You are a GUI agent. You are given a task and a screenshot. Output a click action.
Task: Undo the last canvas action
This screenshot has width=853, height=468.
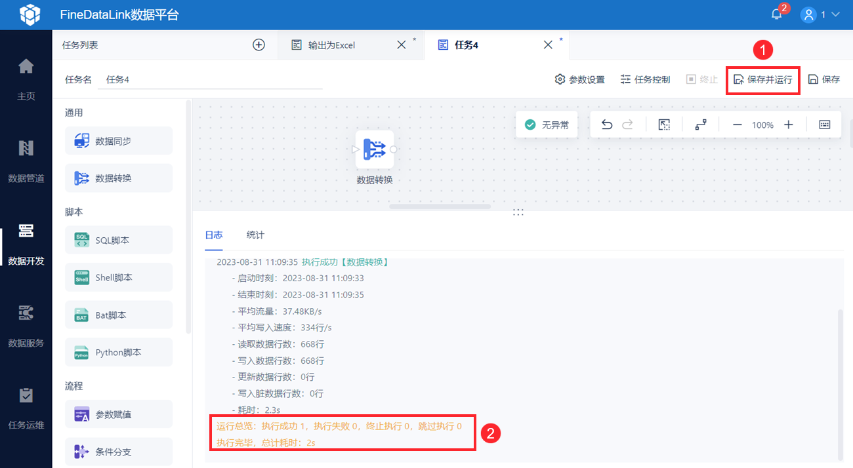607,125
